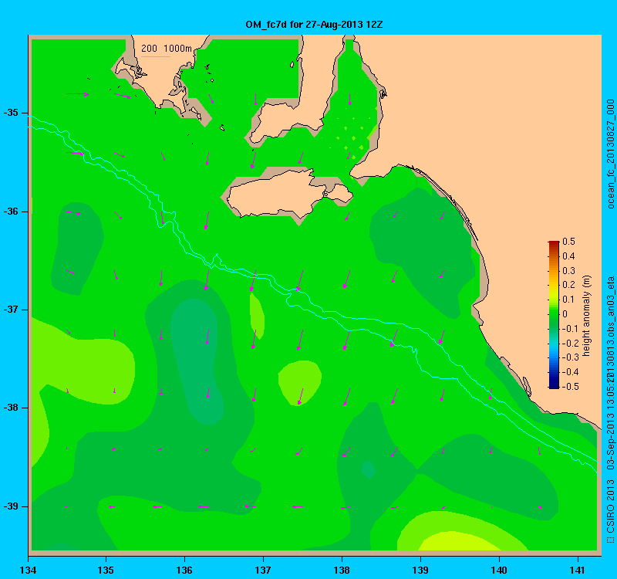Click the longitude label 140
Screen dimensions: 617x579
pos(499,570)
